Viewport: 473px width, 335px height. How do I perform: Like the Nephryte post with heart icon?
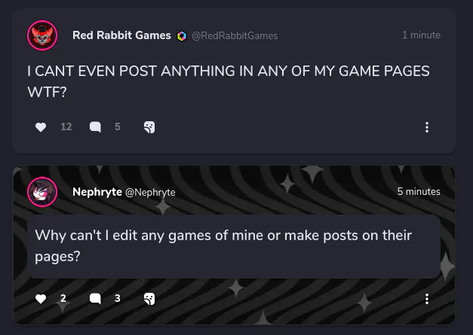(41, 299)
